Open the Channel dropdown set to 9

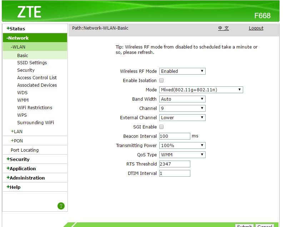coord(182,108)
